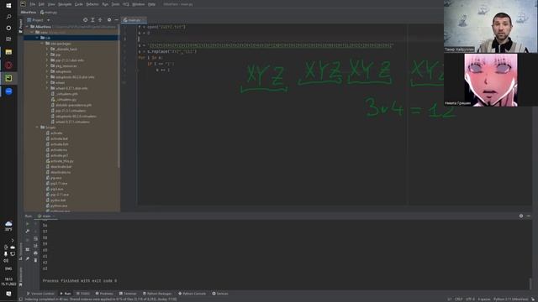The height and width of the screenshot is (302, 538).
Task: Click the Python interpreter status bar widget
Action: point(511,299)
